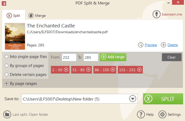Image resolution: width=185 pixels, height=121 pixels.
Task: Close the PDF Split & Merge window
Action: [178, 2]
